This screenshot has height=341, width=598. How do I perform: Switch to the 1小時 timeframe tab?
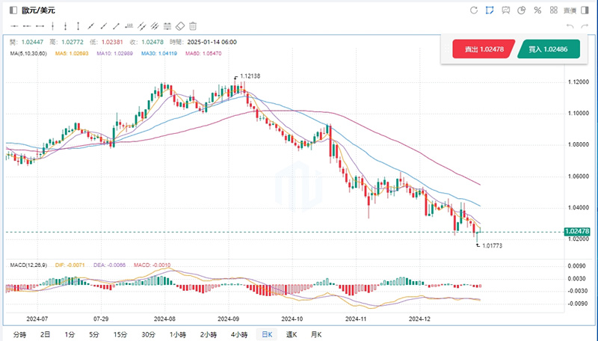(x=178, y=334)
